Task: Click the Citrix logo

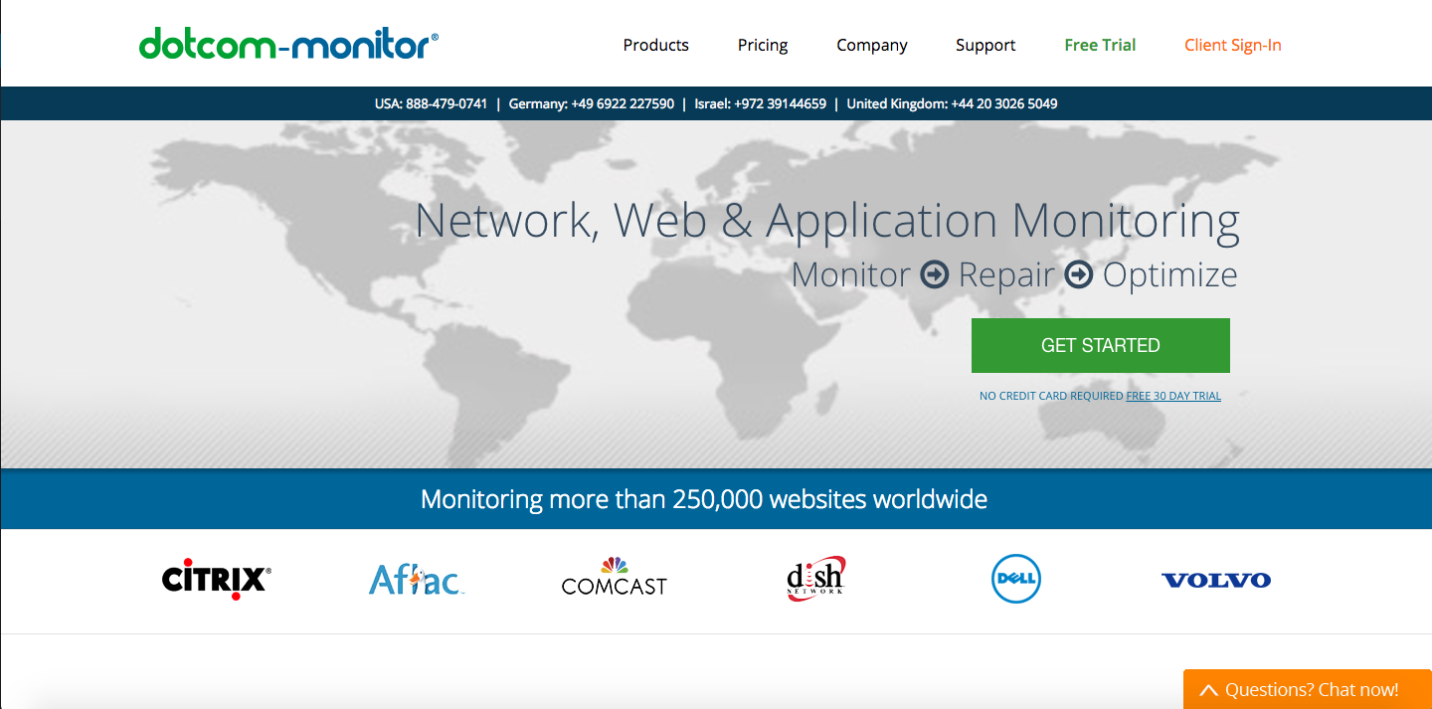Action: click(x=216, y=580)
